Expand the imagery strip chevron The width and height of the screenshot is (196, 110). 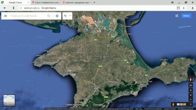[190, 105]
